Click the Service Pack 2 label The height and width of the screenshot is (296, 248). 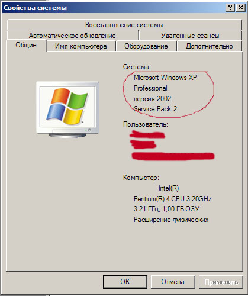pos(155,109)
